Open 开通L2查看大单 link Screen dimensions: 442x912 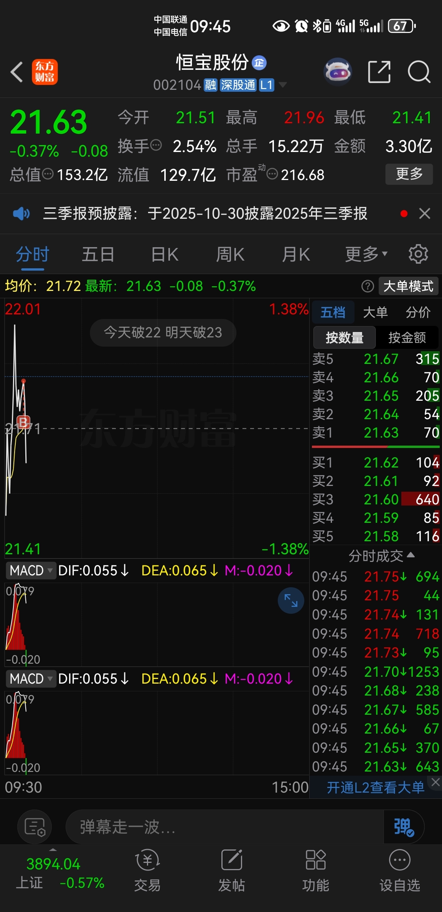375,788
